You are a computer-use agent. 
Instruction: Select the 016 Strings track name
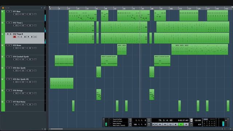point(18,91)
